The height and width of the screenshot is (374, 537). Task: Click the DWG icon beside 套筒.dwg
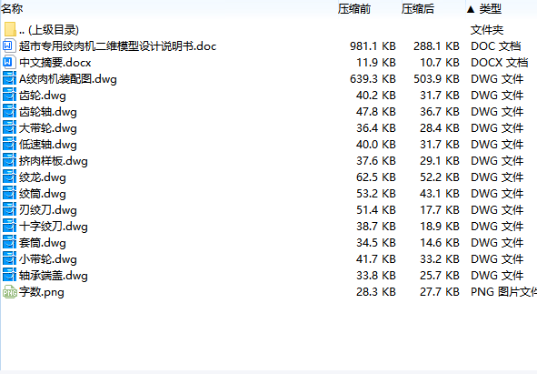coord(9,243)
